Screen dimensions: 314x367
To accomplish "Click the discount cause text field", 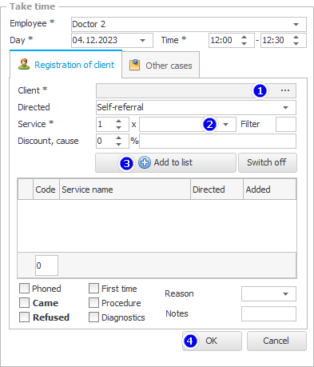I will (217, 141).
